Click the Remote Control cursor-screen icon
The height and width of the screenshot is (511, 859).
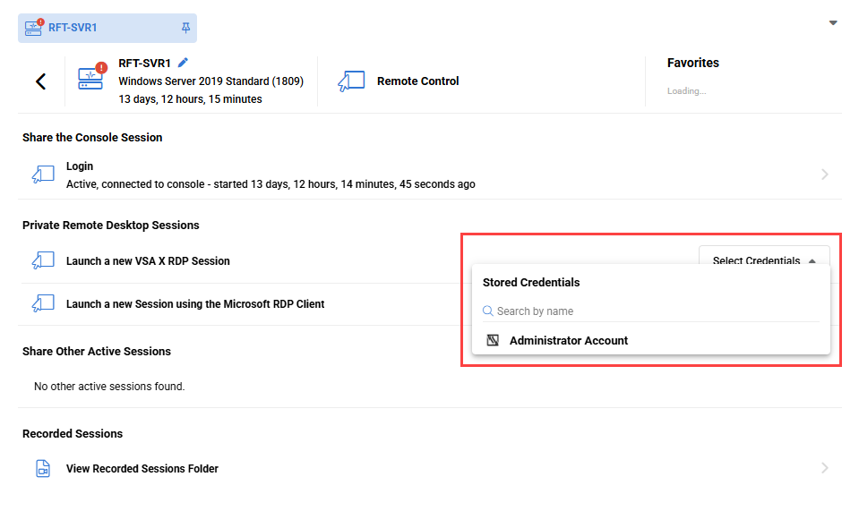[x=351, y=81]
